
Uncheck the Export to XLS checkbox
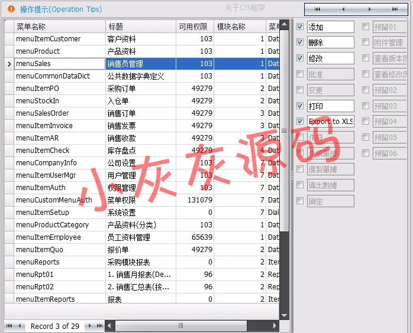click(300, 121)
